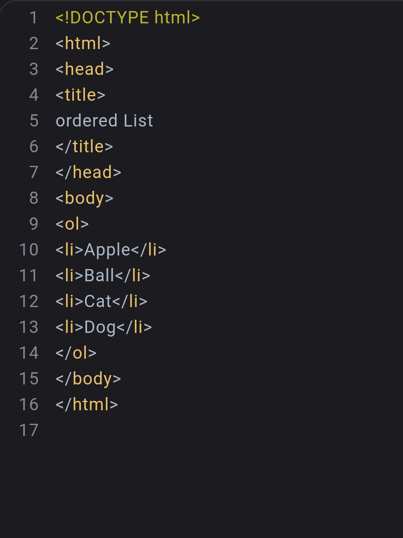Click line number 10 in gutter
This screenshot has width=403, height=538.
coord(29,250)
